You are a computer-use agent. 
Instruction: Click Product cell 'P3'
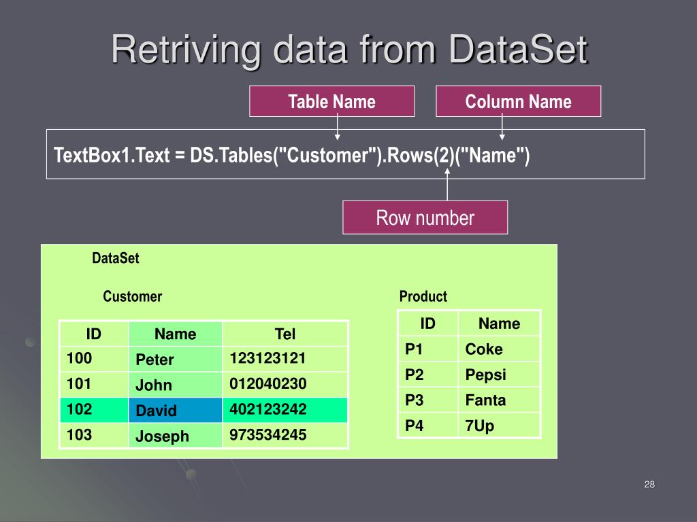[429, 400]
